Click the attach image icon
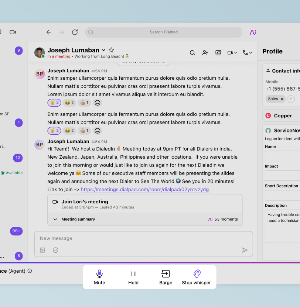Viewport: 300px width, 307px height. click(42, 250)
